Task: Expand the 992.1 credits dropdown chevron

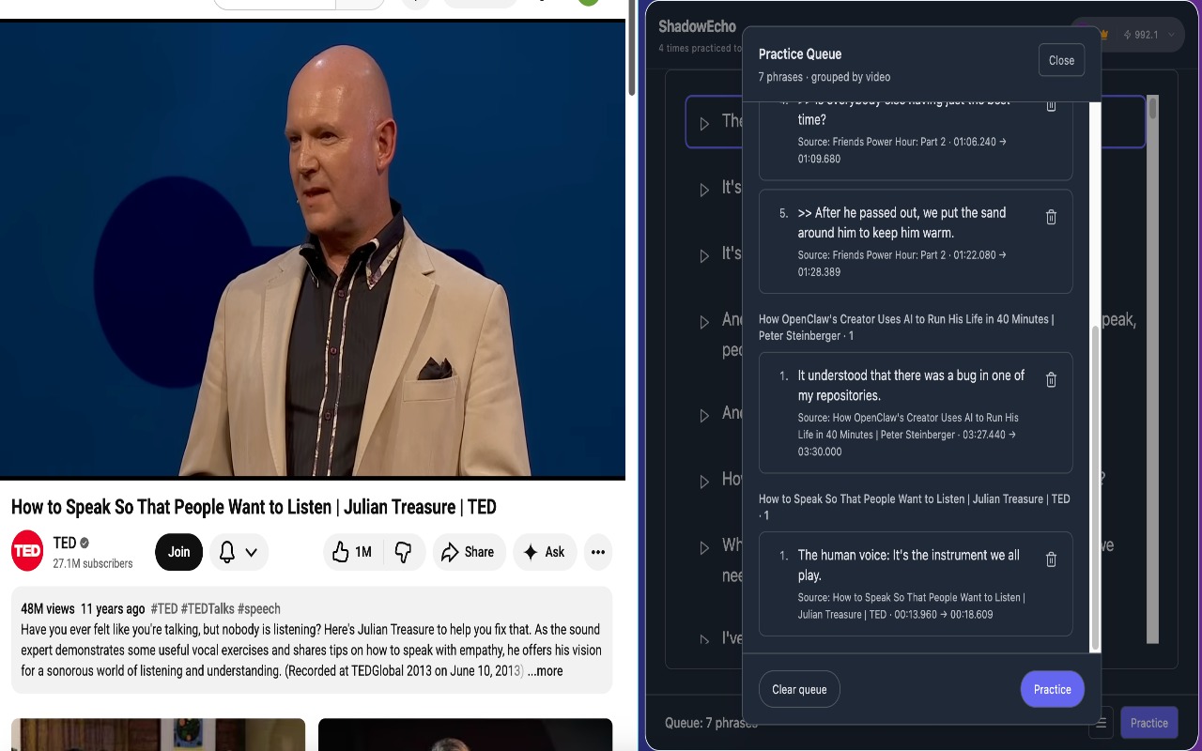Action: point(1171,35)
